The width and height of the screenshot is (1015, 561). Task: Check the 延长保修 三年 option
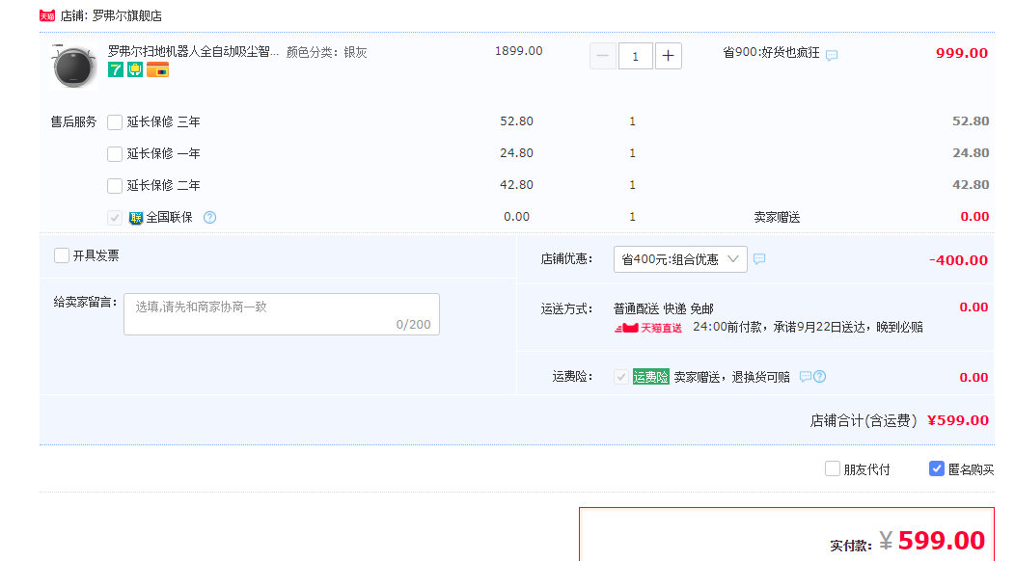click(x=115, y=122)
